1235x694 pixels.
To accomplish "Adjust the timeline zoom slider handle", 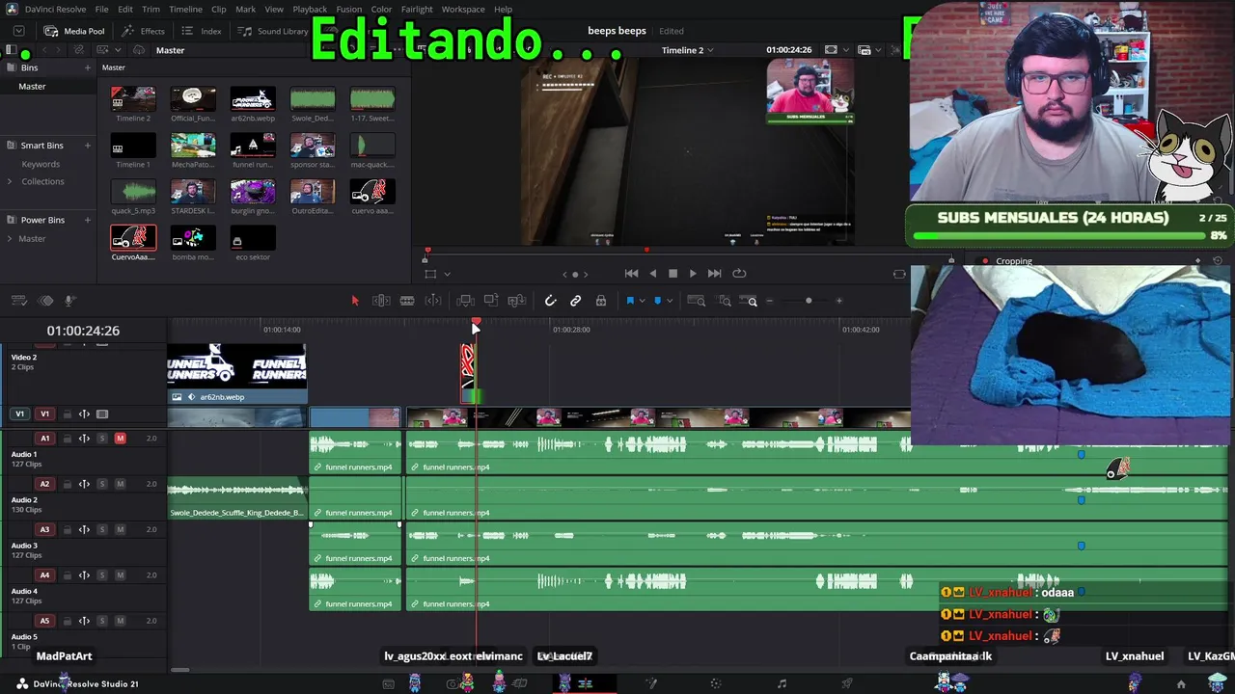I will click(809, 301).
